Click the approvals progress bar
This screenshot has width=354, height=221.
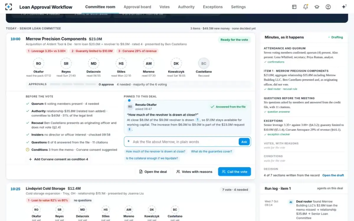[73, 84]
